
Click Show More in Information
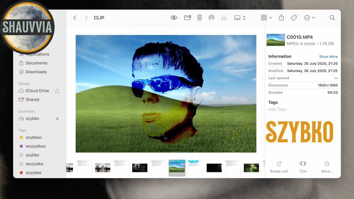pos(328,57)
